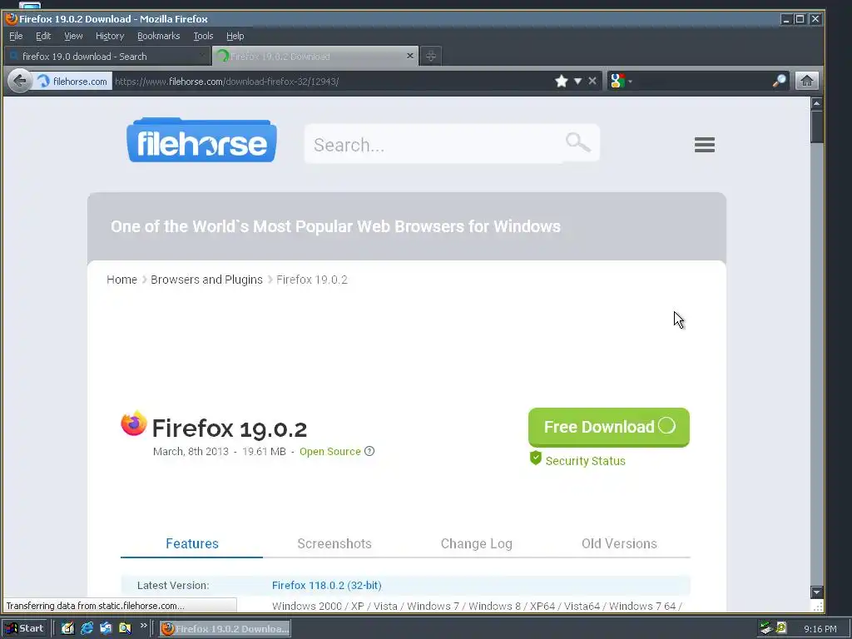Image resolution: width=852 pixels, height=639 pixels.
Task: Expand the quick launch overflow chevron
Action: tap(143, 626)
